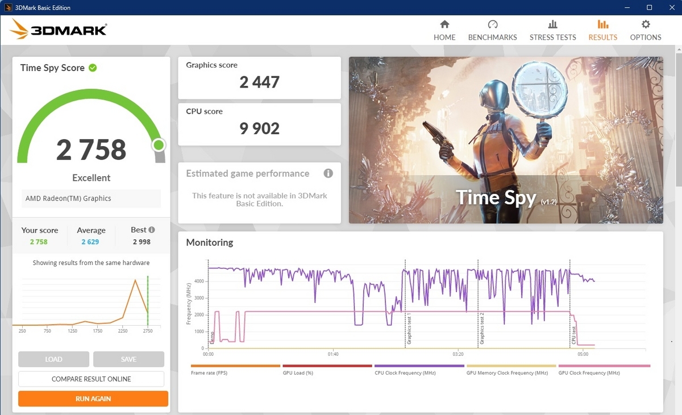Click the Time Spy (v1.2) title text
682x415 pixels.
click(x=505, y=197)
